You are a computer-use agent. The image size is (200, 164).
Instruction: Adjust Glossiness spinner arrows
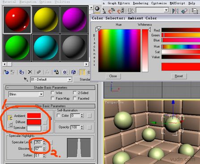[44, 149]
